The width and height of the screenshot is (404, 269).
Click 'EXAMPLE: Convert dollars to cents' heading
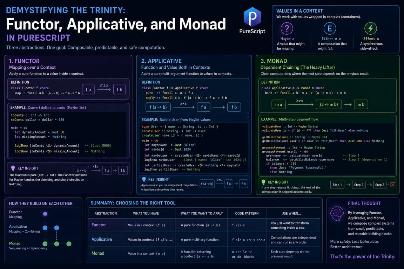(48, 108)
